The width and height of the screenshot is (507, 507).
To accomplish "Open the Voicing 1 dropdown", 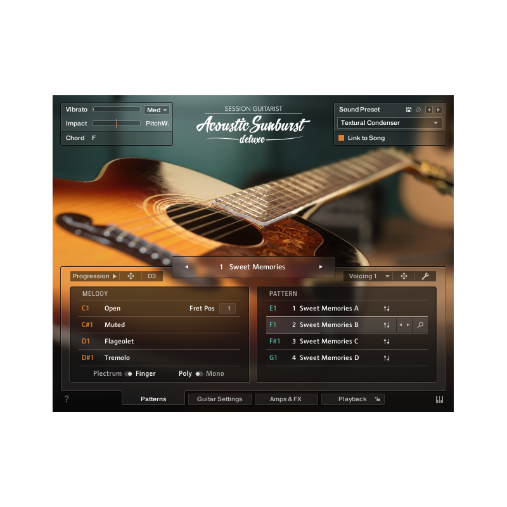I will click(x=369, y=276).
